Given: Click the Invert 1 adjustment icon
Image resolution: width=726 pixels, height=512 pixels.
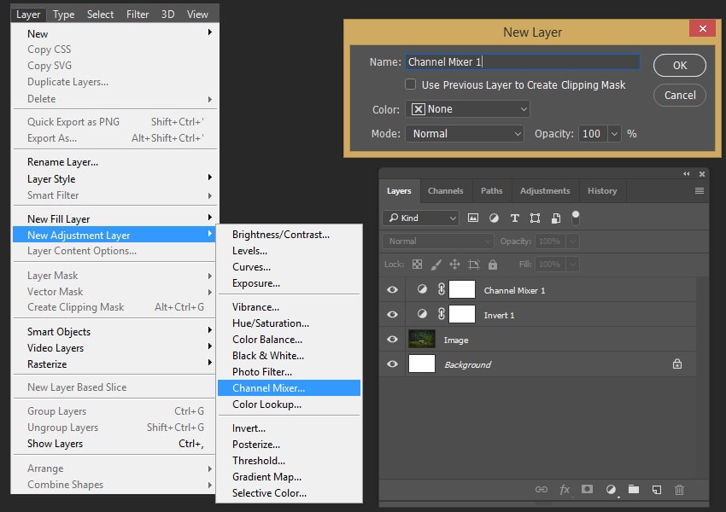Looking at the screenshot, I should (422, 313).
